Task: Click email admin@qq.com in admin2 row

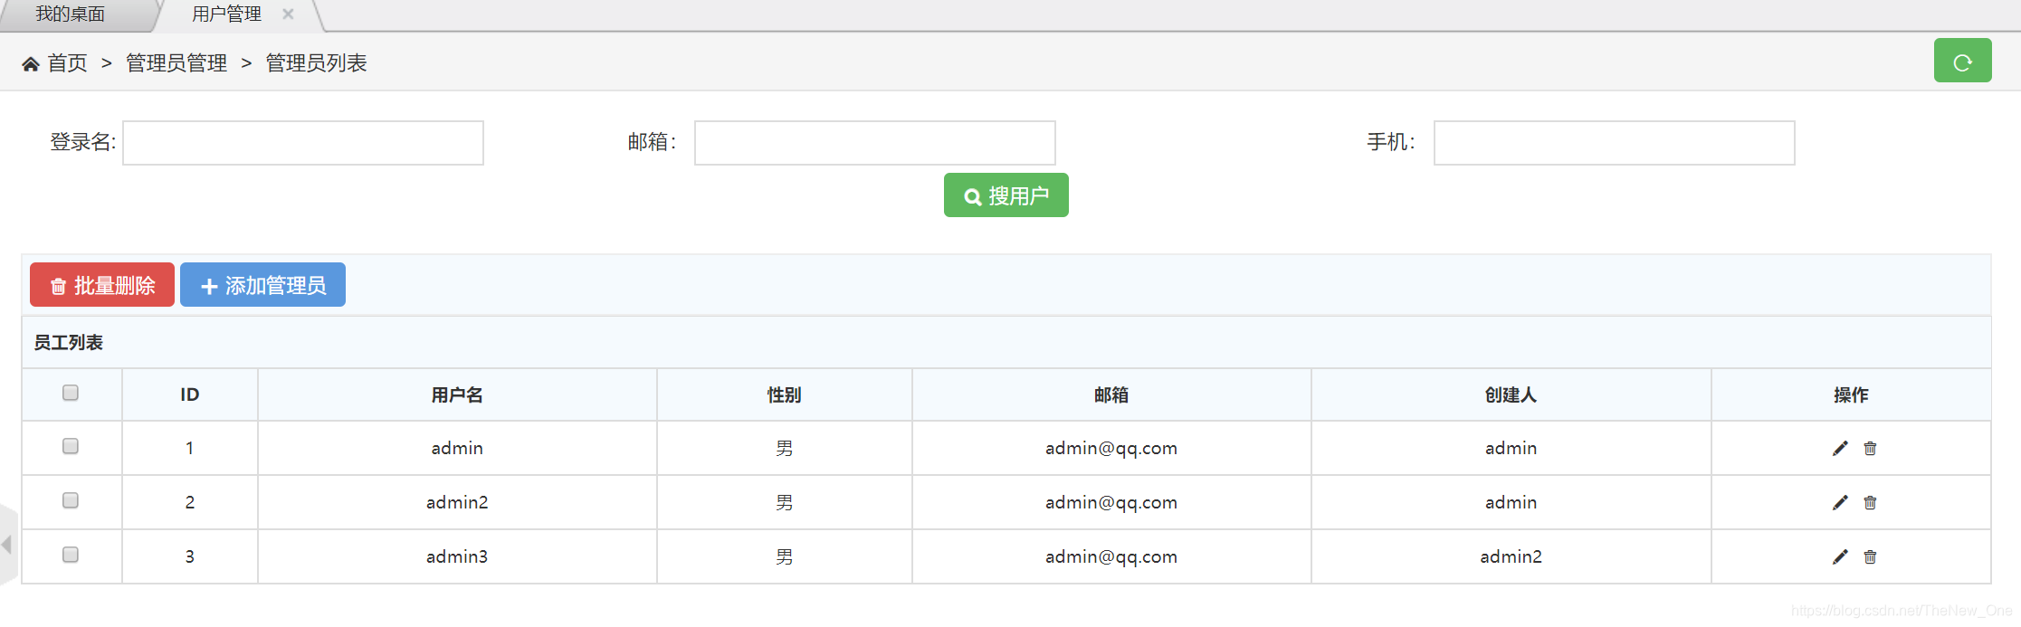Action: [x=1111, y=503]
